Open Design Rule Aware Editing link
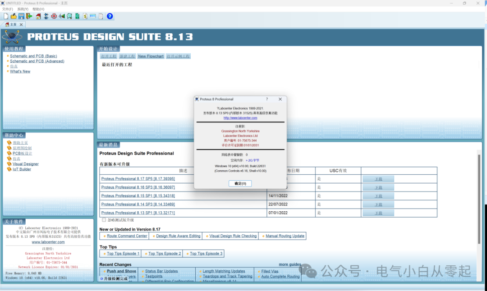This screenshot has height=291, width=487. tap(178, 236)
